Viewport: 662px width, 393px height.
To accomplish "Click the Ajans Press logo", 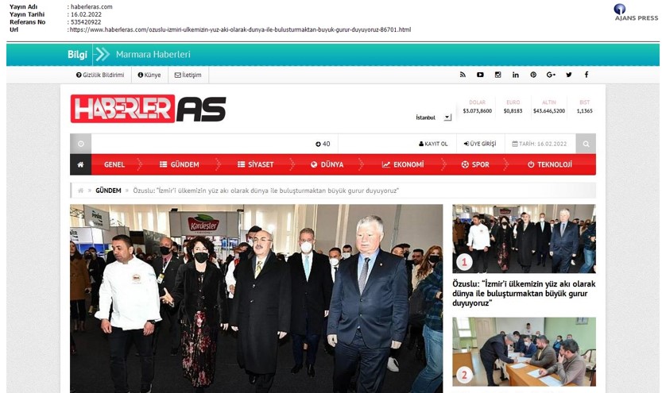I will pyautogui.click(x=636, y=12).
